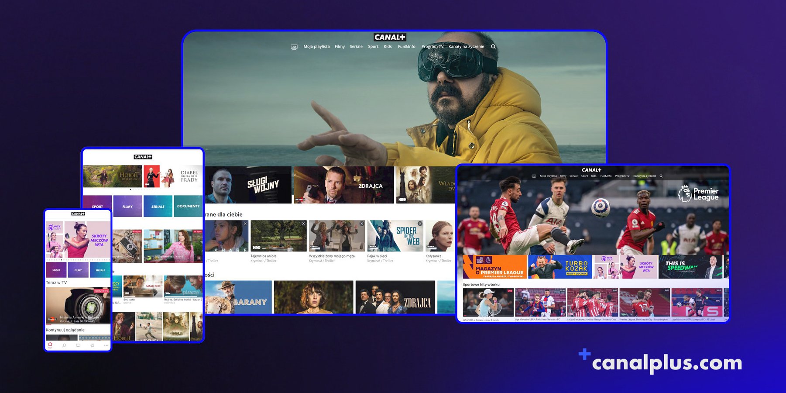Open the Paris Saint-Germain match thumbnail

[x=540, y=303]
